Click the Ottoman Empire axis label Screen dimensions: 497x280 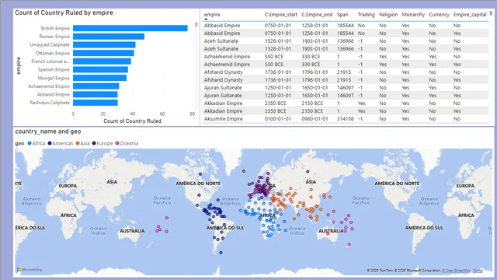point(52,53)
